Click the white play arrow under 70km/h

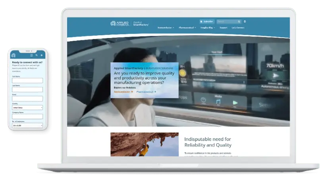point(275,76)
